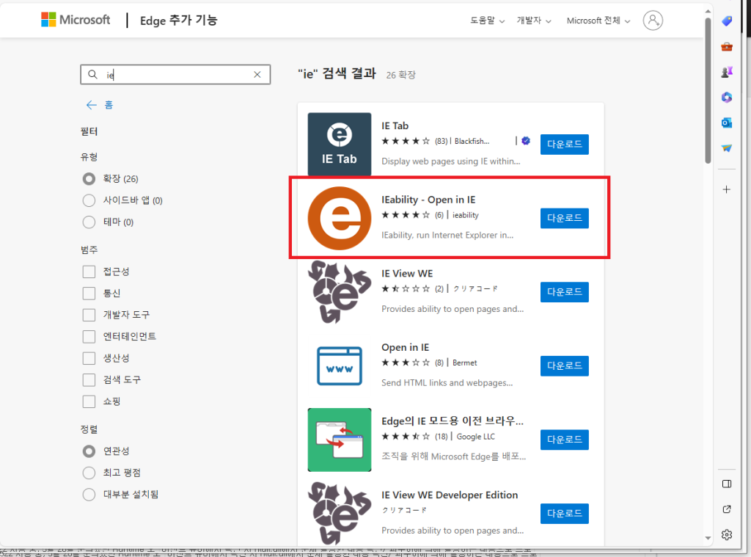Screen dimensions: 751x557
Task: Open the IE Tab title link
Action: pos(395,125)
